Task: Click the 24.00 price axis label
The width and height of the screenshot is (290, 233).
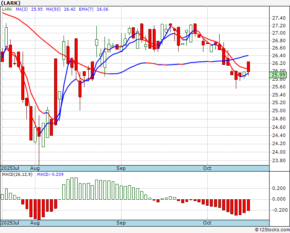Action: [279, 152]
